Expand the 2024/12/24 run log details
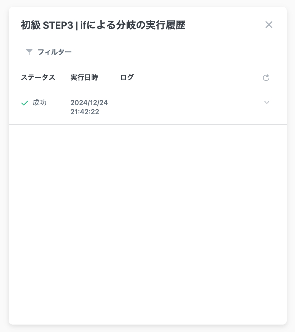This screenshot has height=332, width=295. (x=267, y=103)
